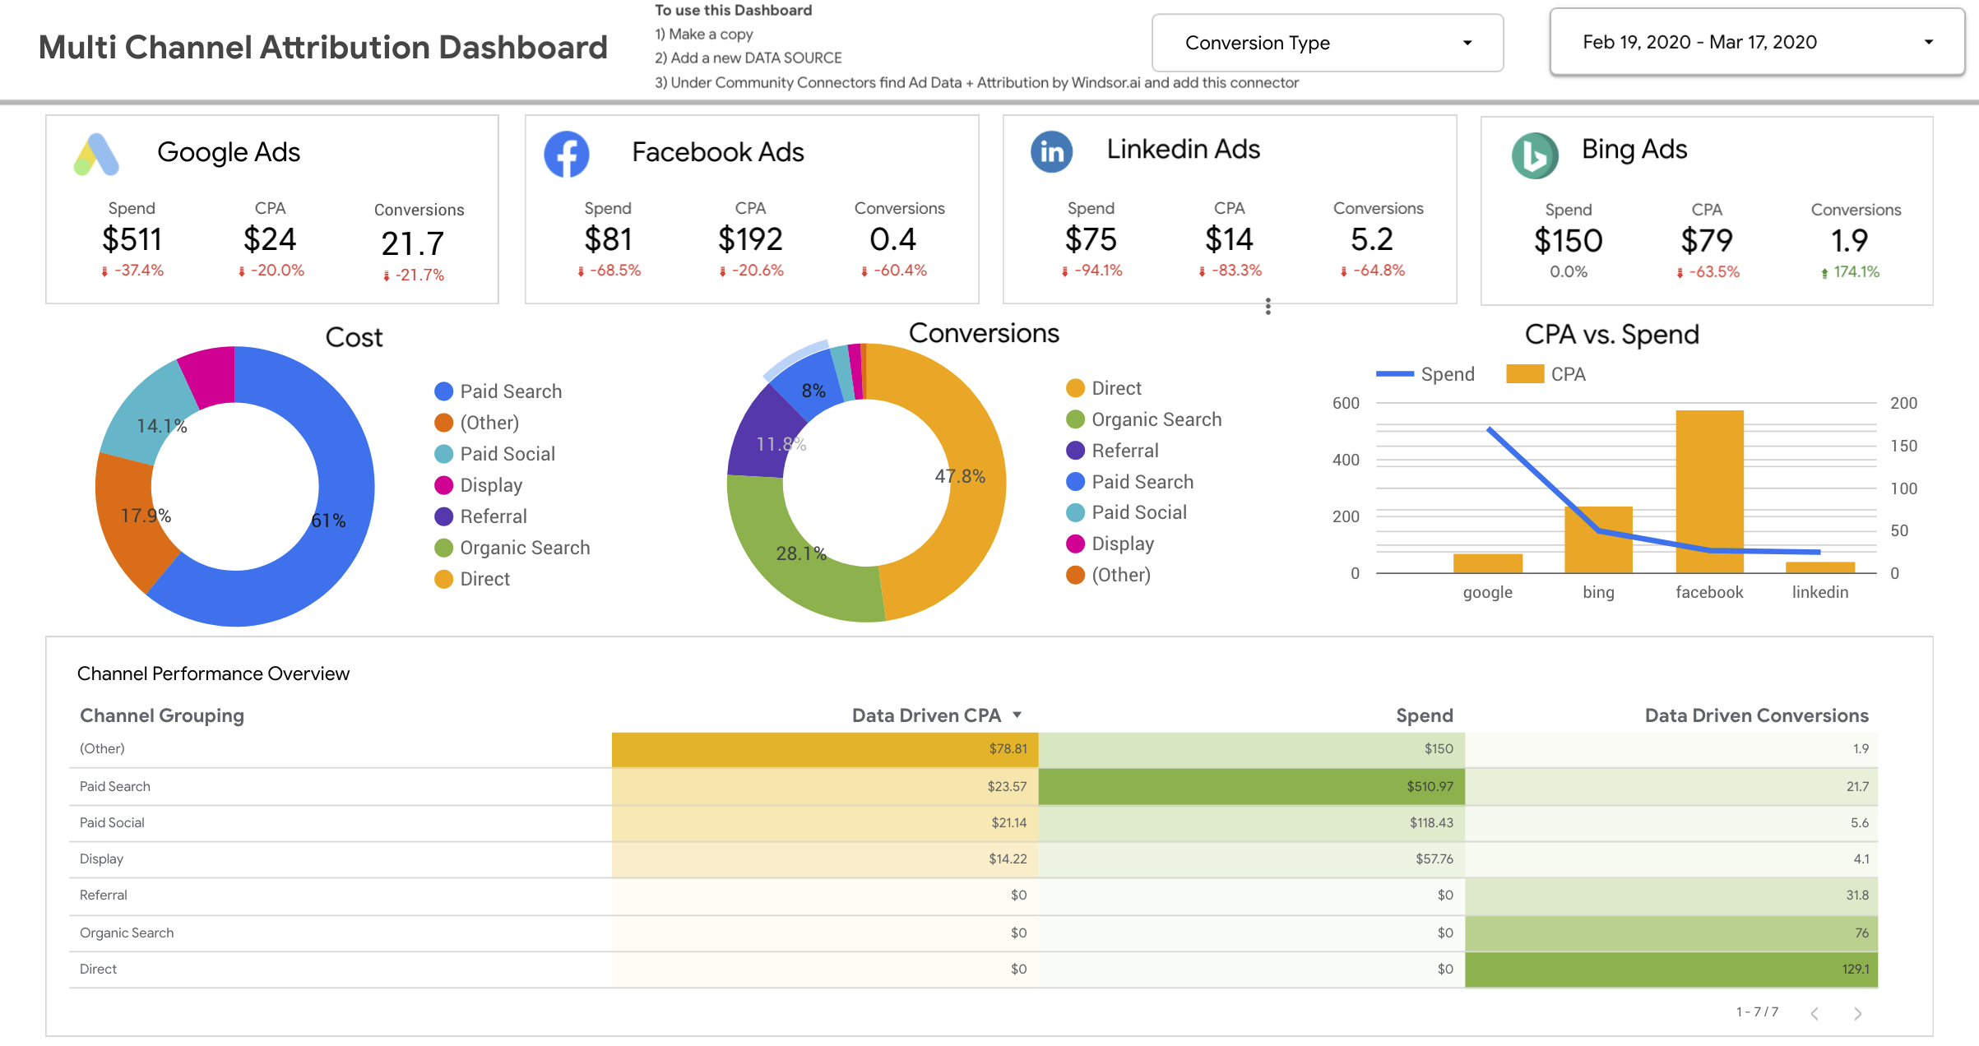Click sort arrow beside Data Driven CPA

pyautogui.click(x=1017, y=715)
